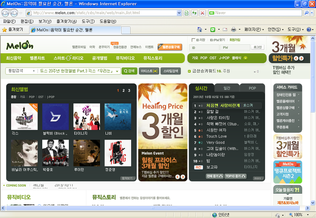Screen dimensions: 316x218
Task: Click the Internet zone globe in status bar
Action: 214,215
